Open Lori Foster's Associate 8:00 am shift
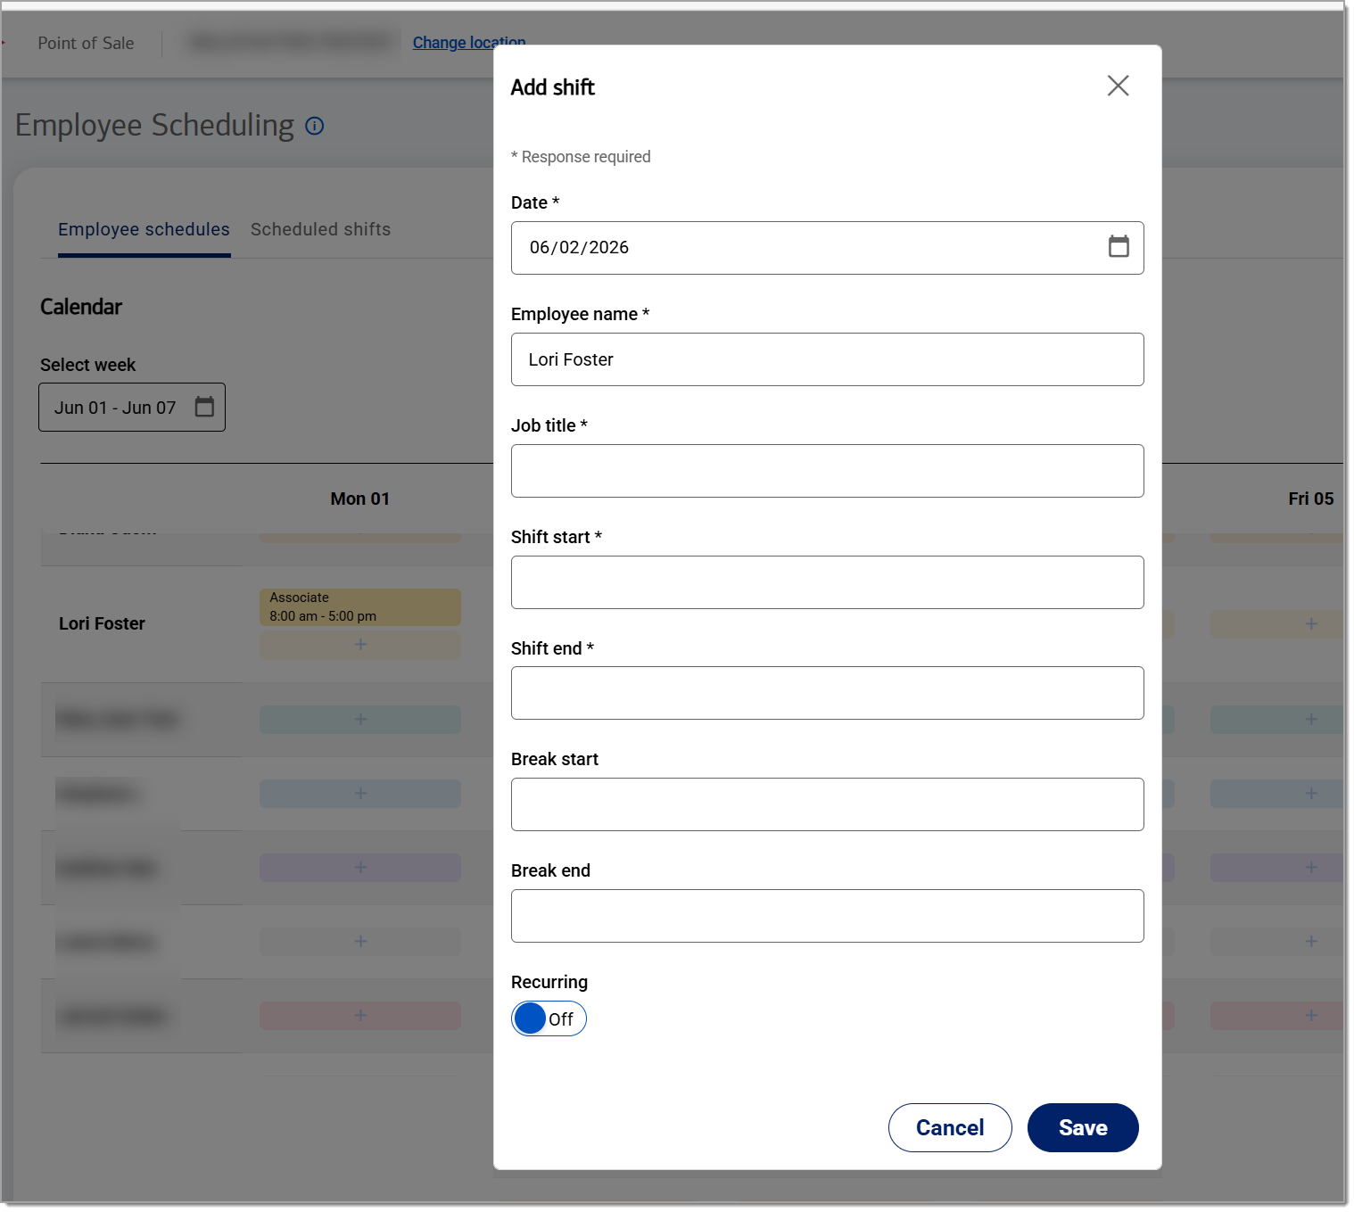Screen dimensions: 1354x1212 tap(360, 606)
